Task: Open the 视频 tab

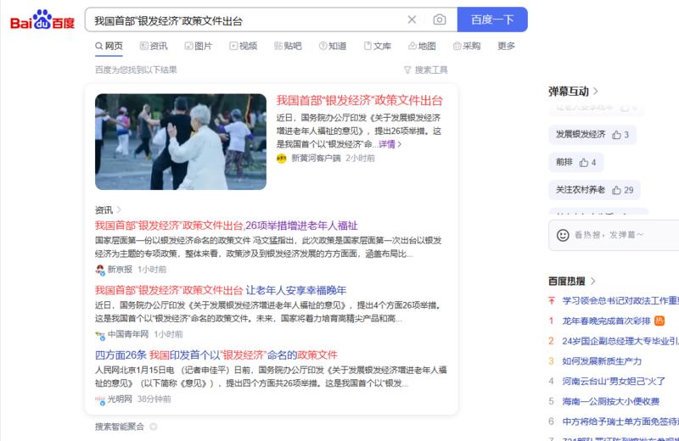Action: tap(243, 46)
